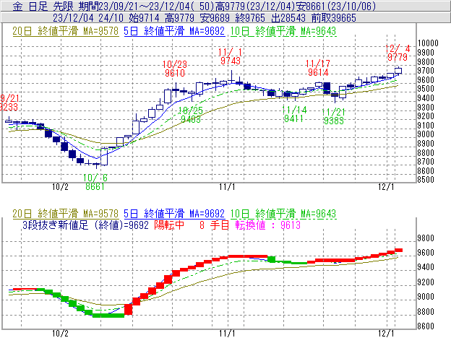
Task: Click the lower chart 8600 axis label
Action: click(426, 326)
